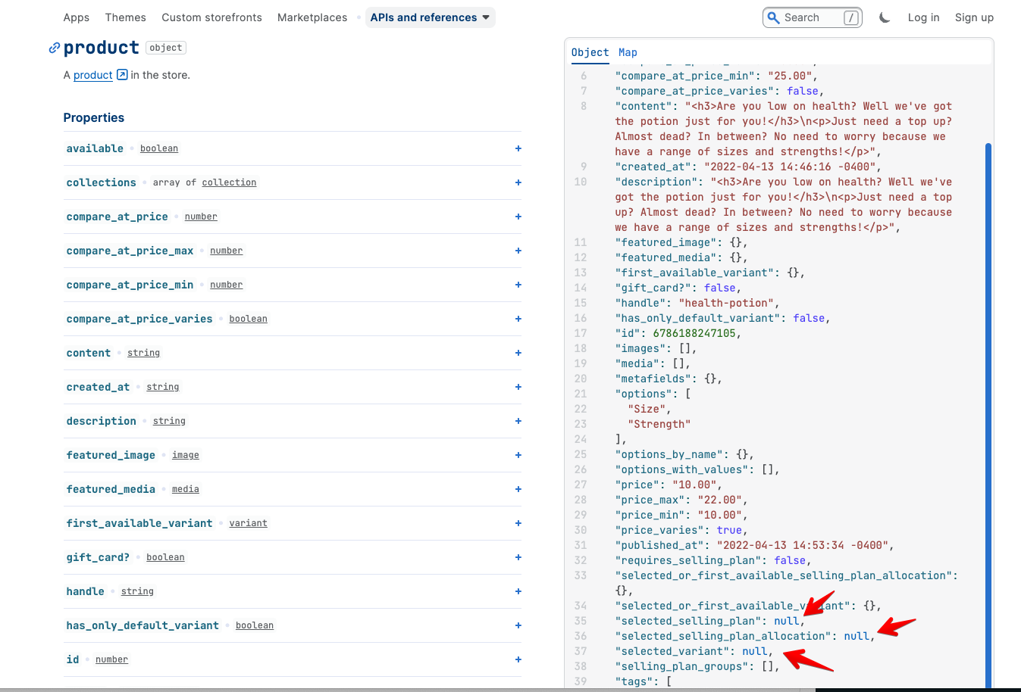The width and height of the screenshot is (1021, 692).
Task: Switch to the Map tab
Action: [628, 52]
